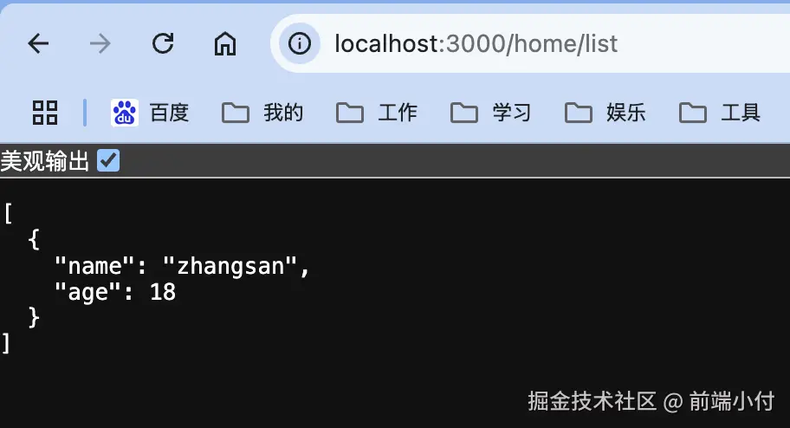Click the folder icon beside 我的
Viewport: 790px width, 428px height.
click(x=236, y=113)
